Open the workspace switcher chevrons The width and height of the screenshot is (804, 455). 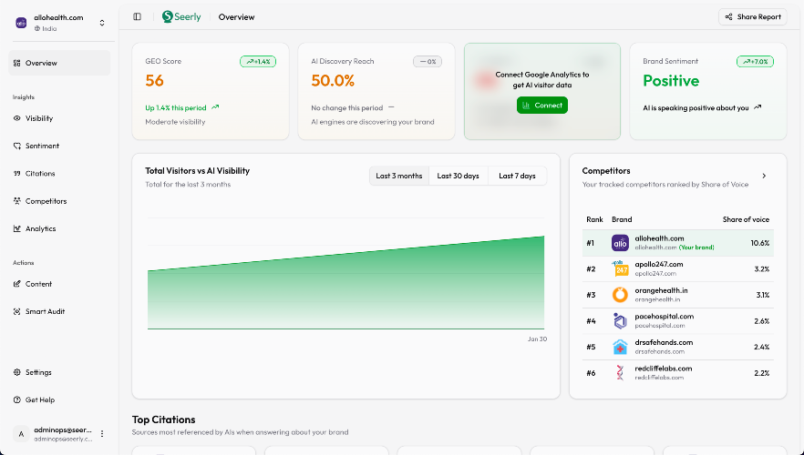point(102,23)
